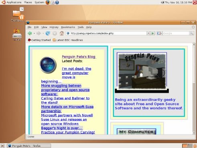Open the System menu
This screenshot has width=197, height=148.
[39, 2]
